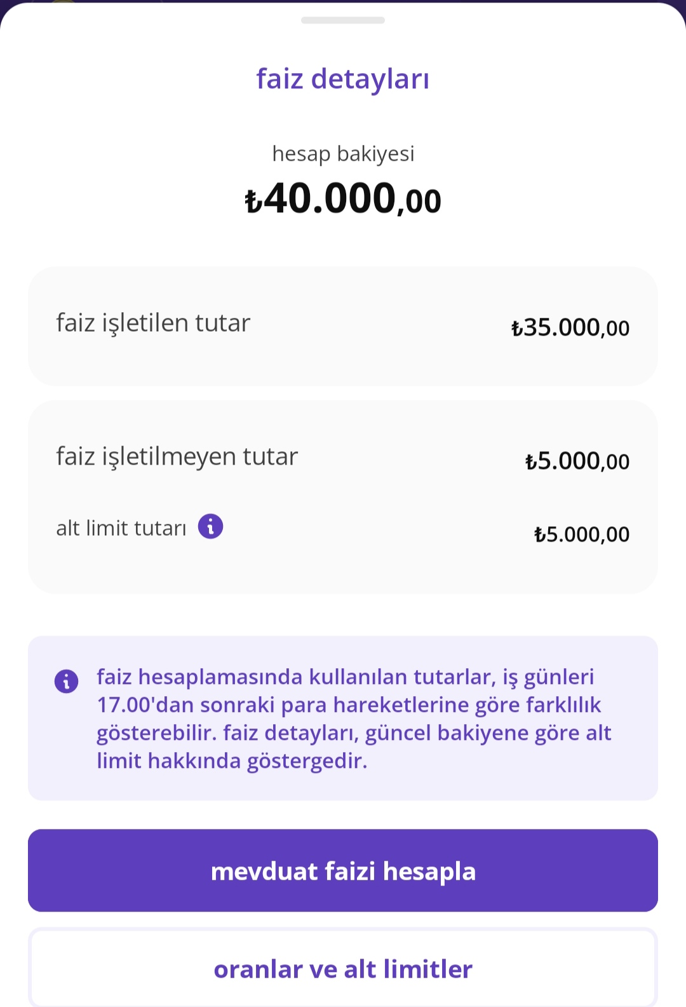Image resolution: width=686 pixels, height=1007 pixels.
Task: Click the ₺35.000,00 interest-bearing amount
Action: (x=570, y=327)
